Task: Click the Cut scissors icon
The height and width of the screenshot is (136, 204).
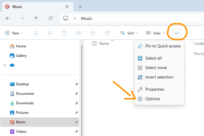Action: (x=36, y=33)
